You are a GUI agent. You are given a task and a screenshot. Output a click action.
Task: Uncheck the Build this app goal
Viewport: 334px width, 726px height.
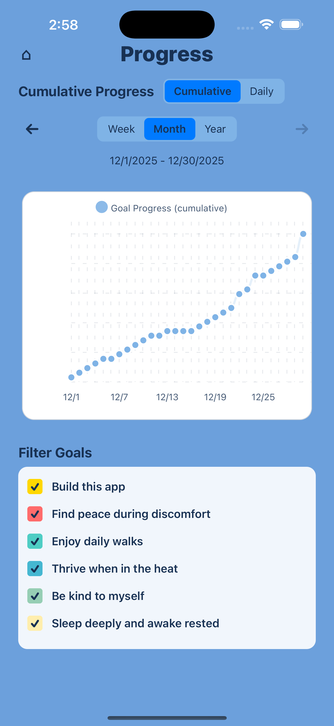click(x=35, y=486)
